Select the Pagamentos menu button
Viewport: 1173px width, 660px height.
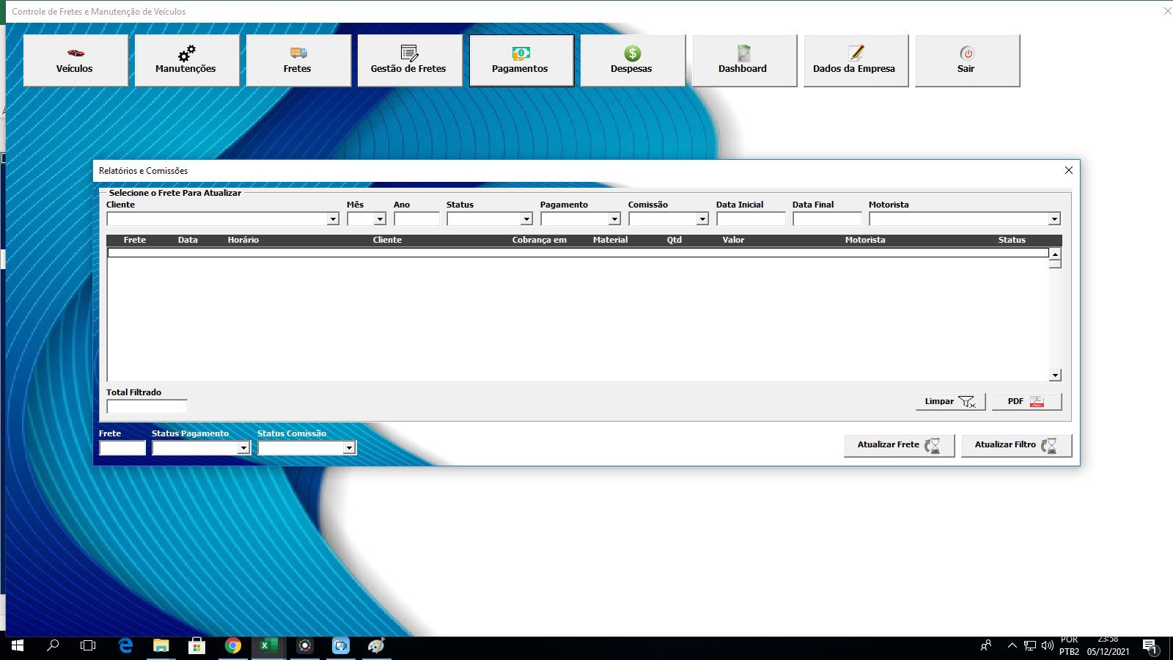521,61
